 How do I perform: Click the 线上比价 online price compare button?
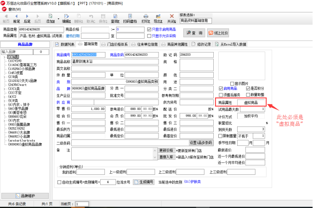(x=218, y=33)
